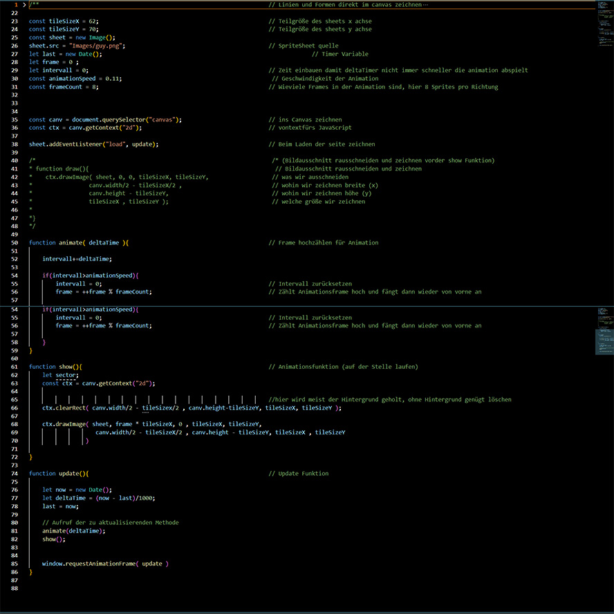Screen dimensions: 614x614
Task: Click the 'Images/guy.png' string literal
Action: pos(95,46)
